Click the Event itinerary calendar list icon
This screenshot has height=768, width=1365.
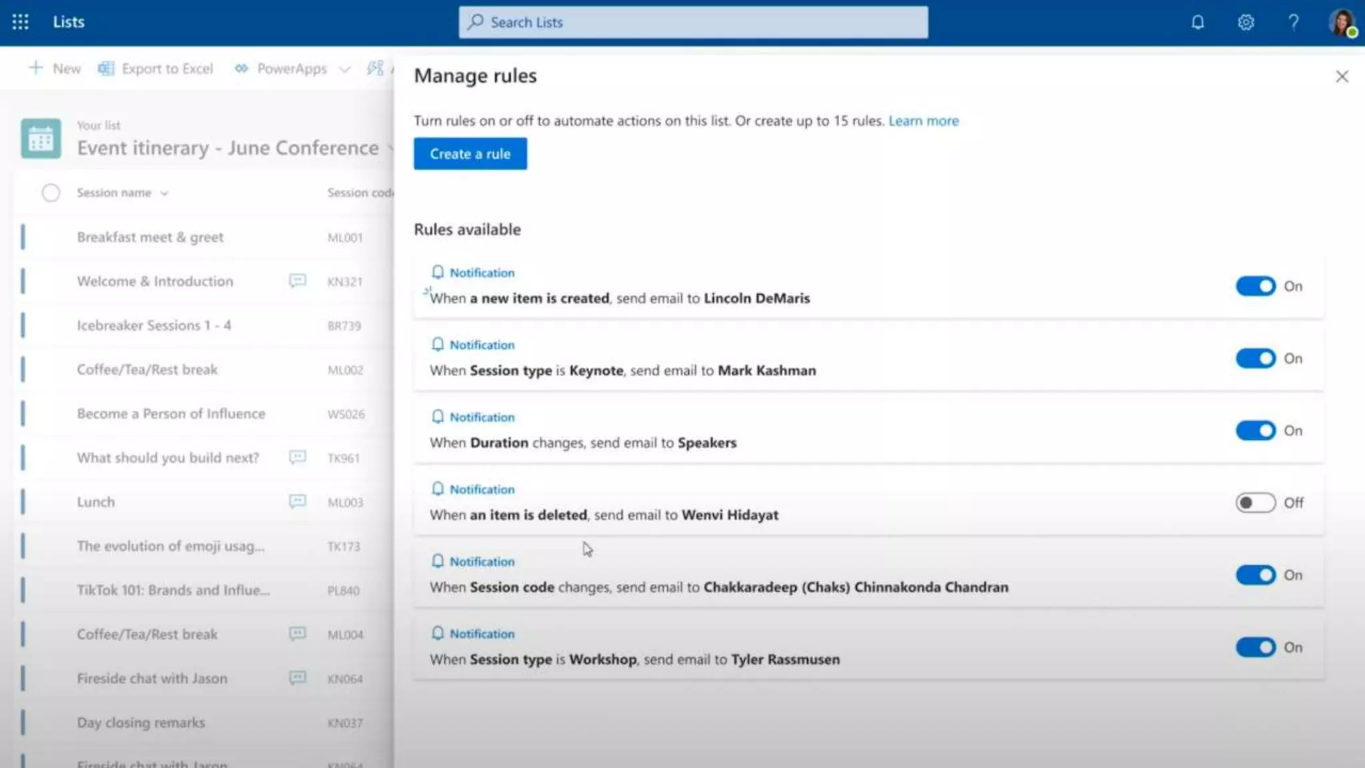[41, 139]
